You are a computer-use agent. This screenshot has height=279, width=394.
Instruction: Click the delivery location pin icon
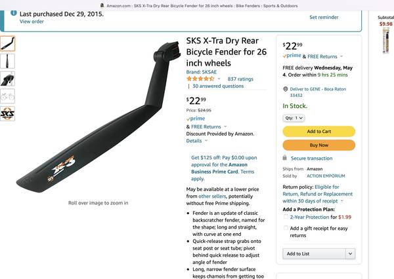[285, 88]
